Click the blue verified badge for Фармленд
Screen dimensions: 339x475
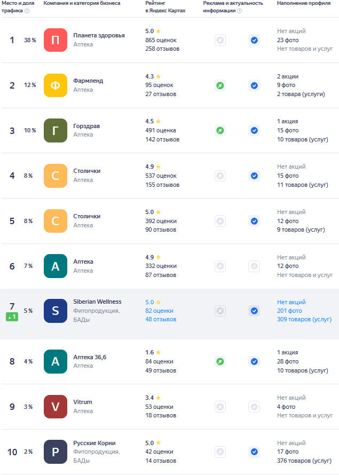pyautogui.click(x=254, y=85)
